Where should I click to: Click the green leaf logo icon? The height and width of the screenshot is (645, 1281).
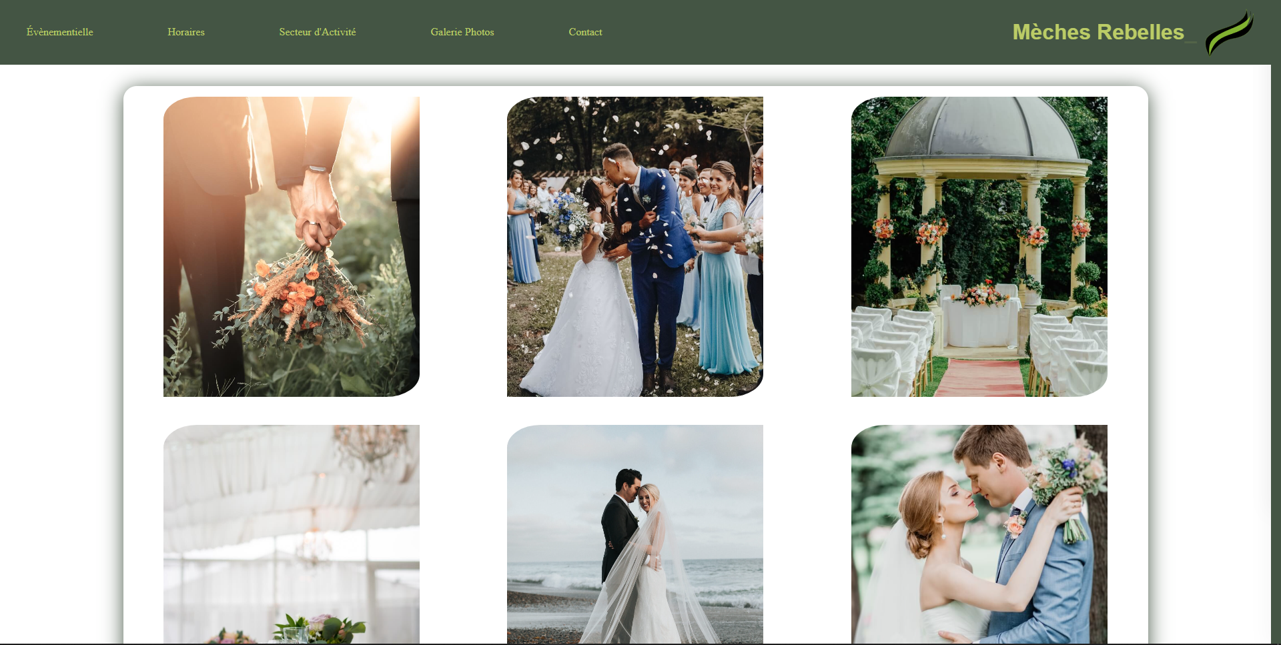point(1228,33)
